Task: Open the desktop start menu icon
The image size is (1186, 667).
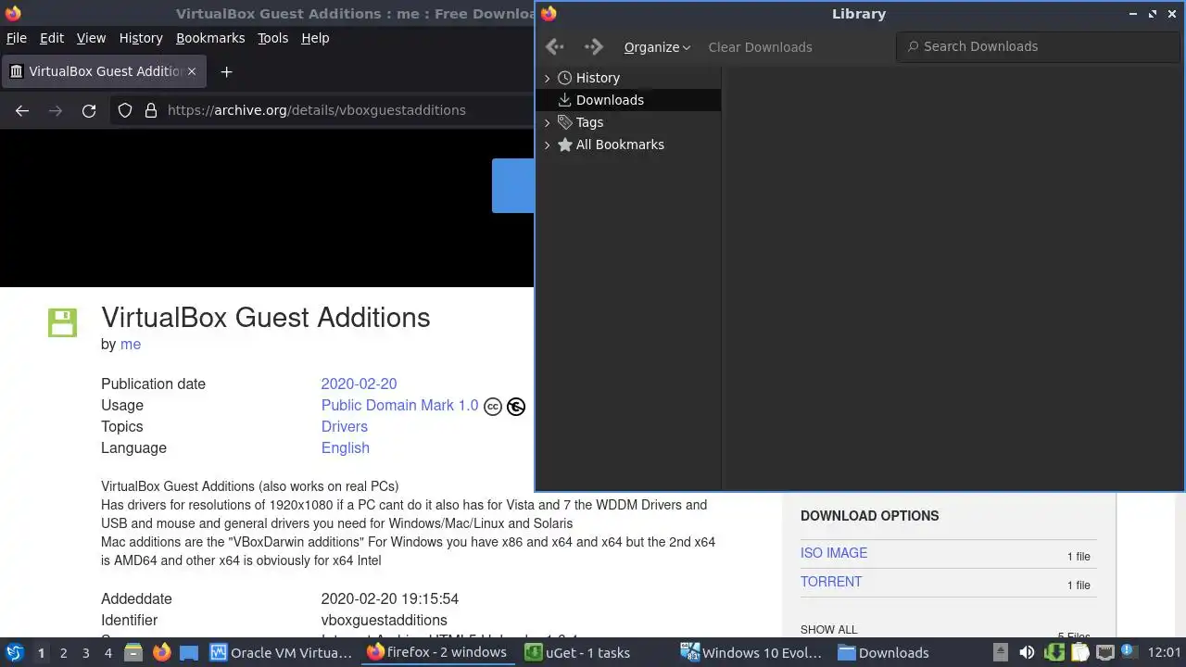Action: pos(14,652)
